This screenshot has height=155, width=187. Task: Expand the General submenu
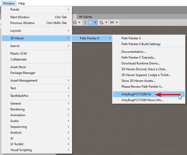click(37, 104)
